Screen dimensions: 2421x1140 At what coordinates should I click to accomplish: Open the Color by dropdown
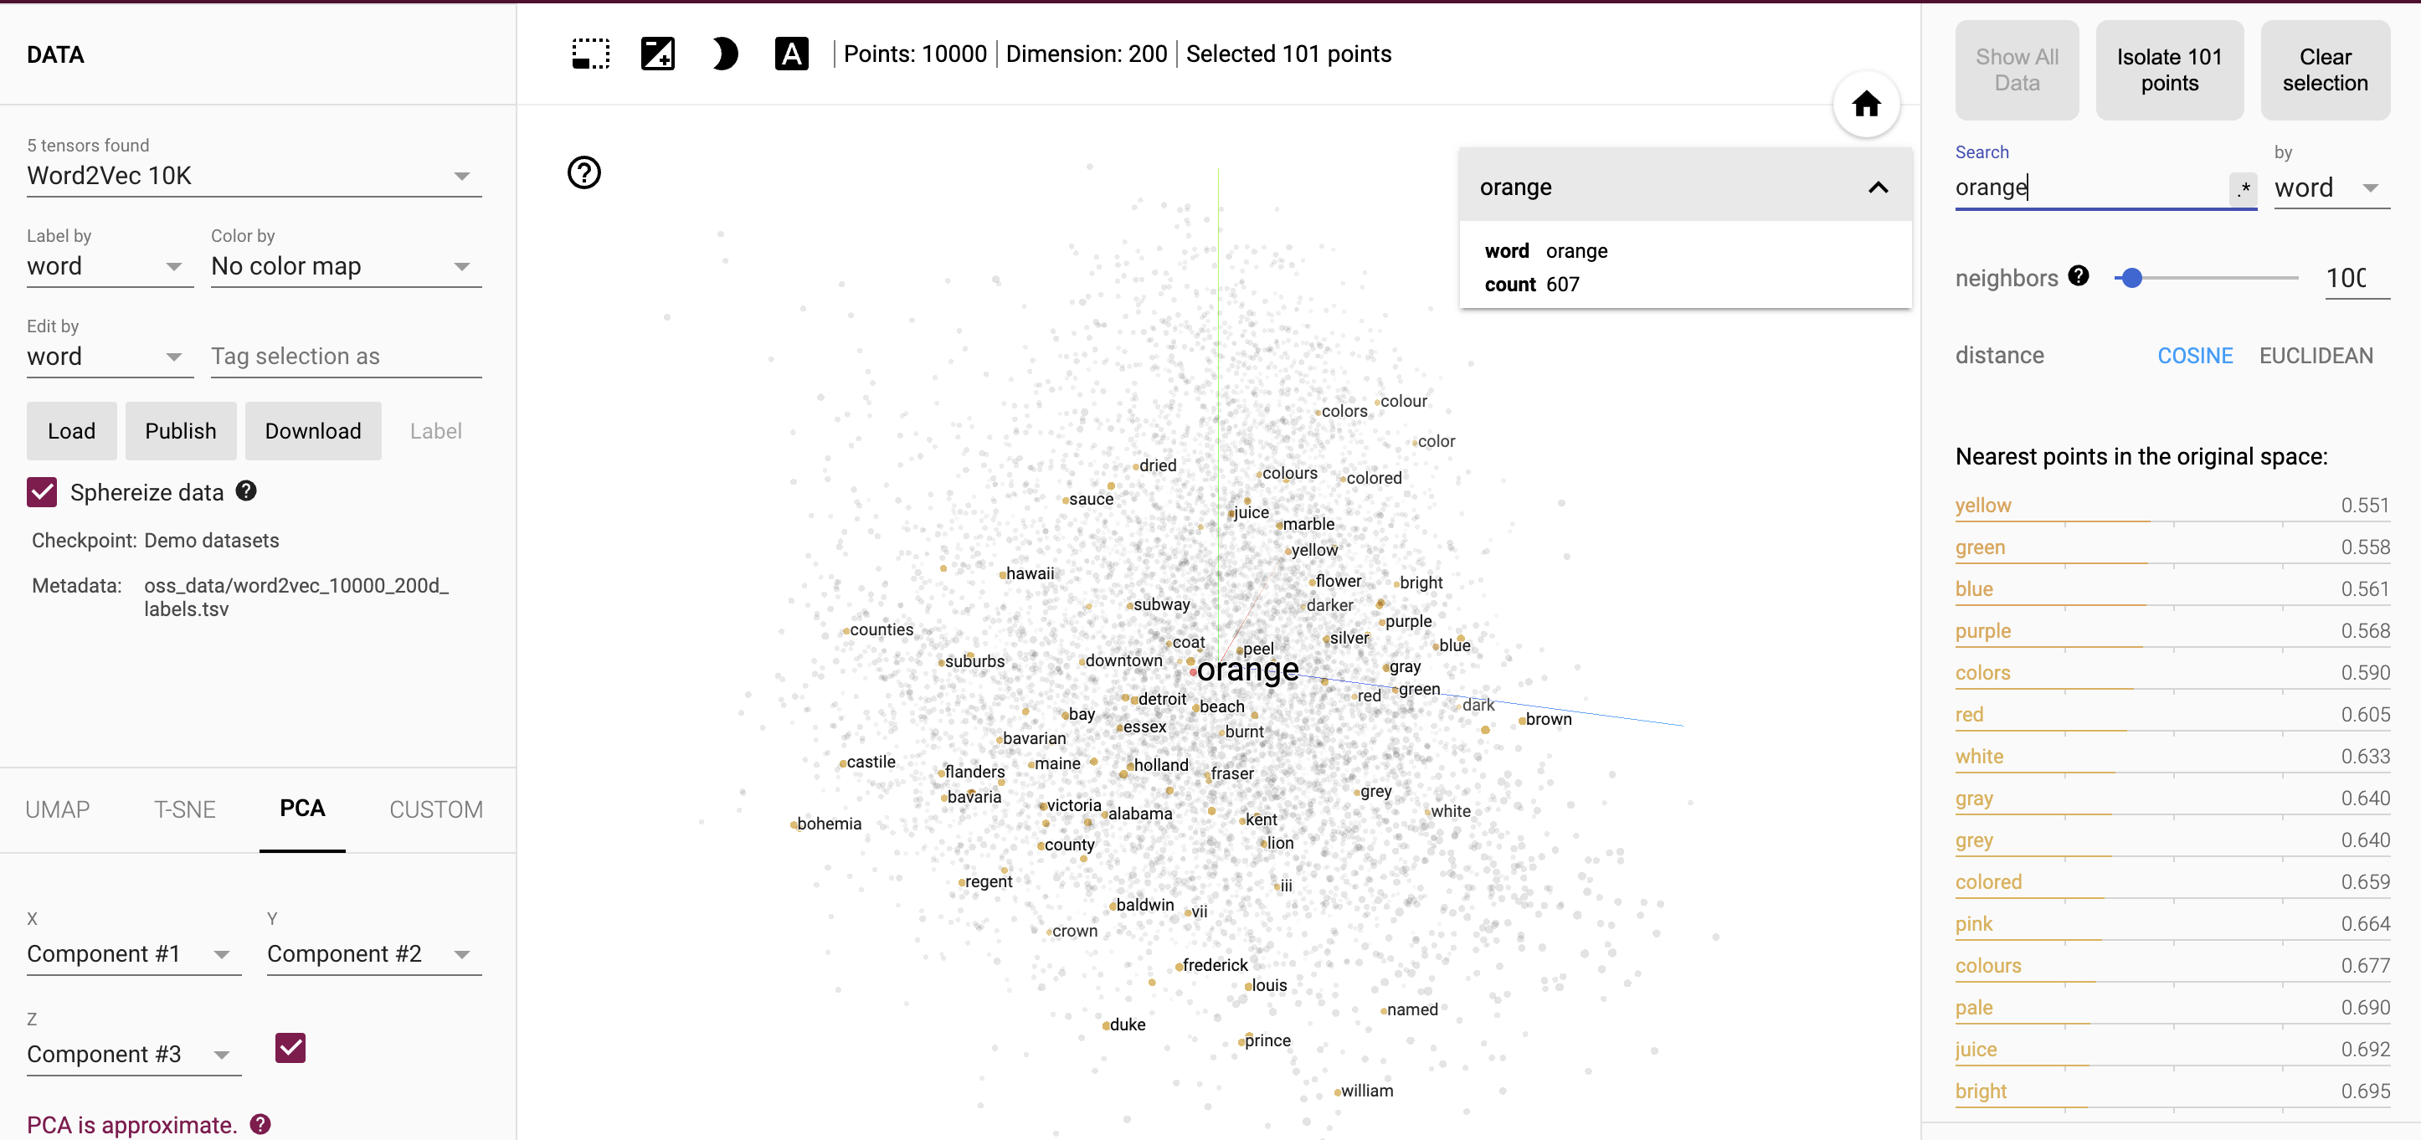tap(338, 265)
